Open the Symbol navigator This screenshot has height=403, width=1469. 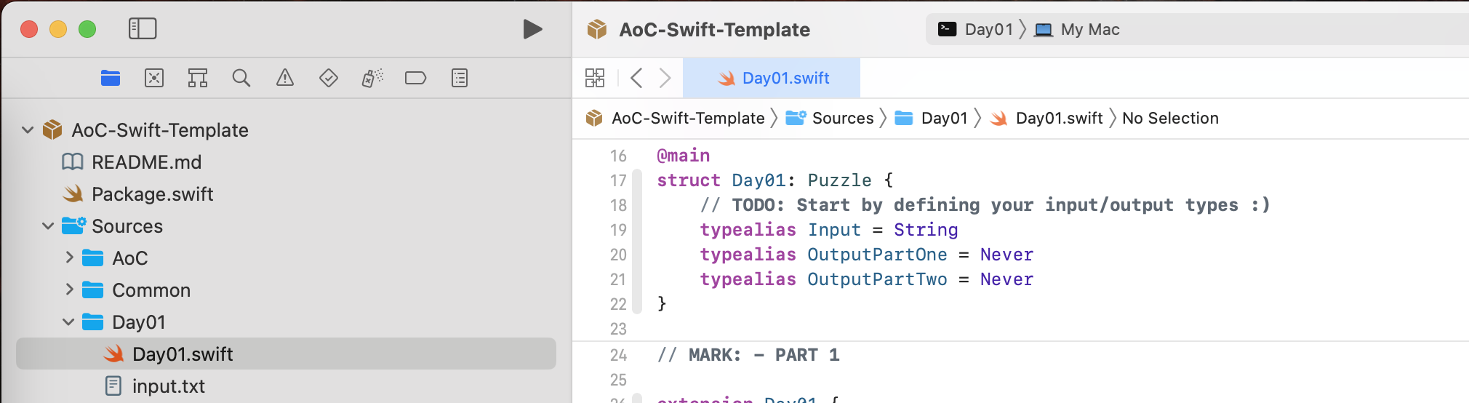[x=198, y=78]
